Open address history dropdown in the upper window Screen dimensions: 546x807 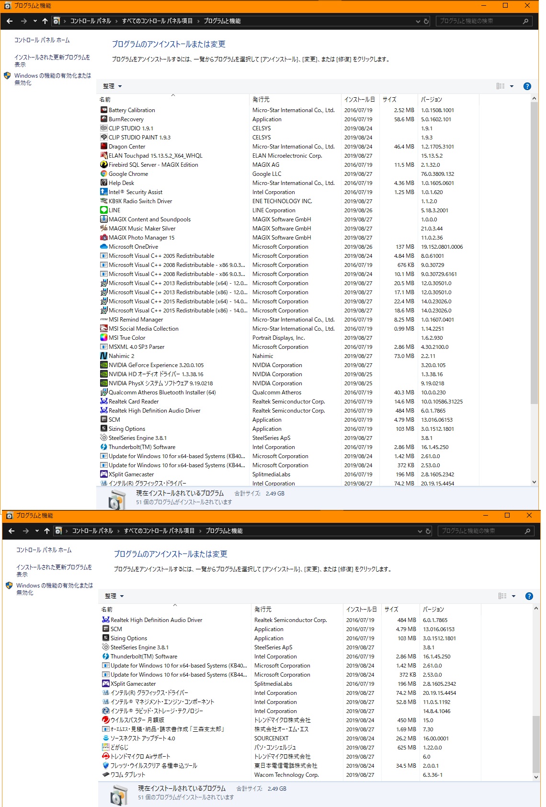pyautogui.click(x=418, y=21)
